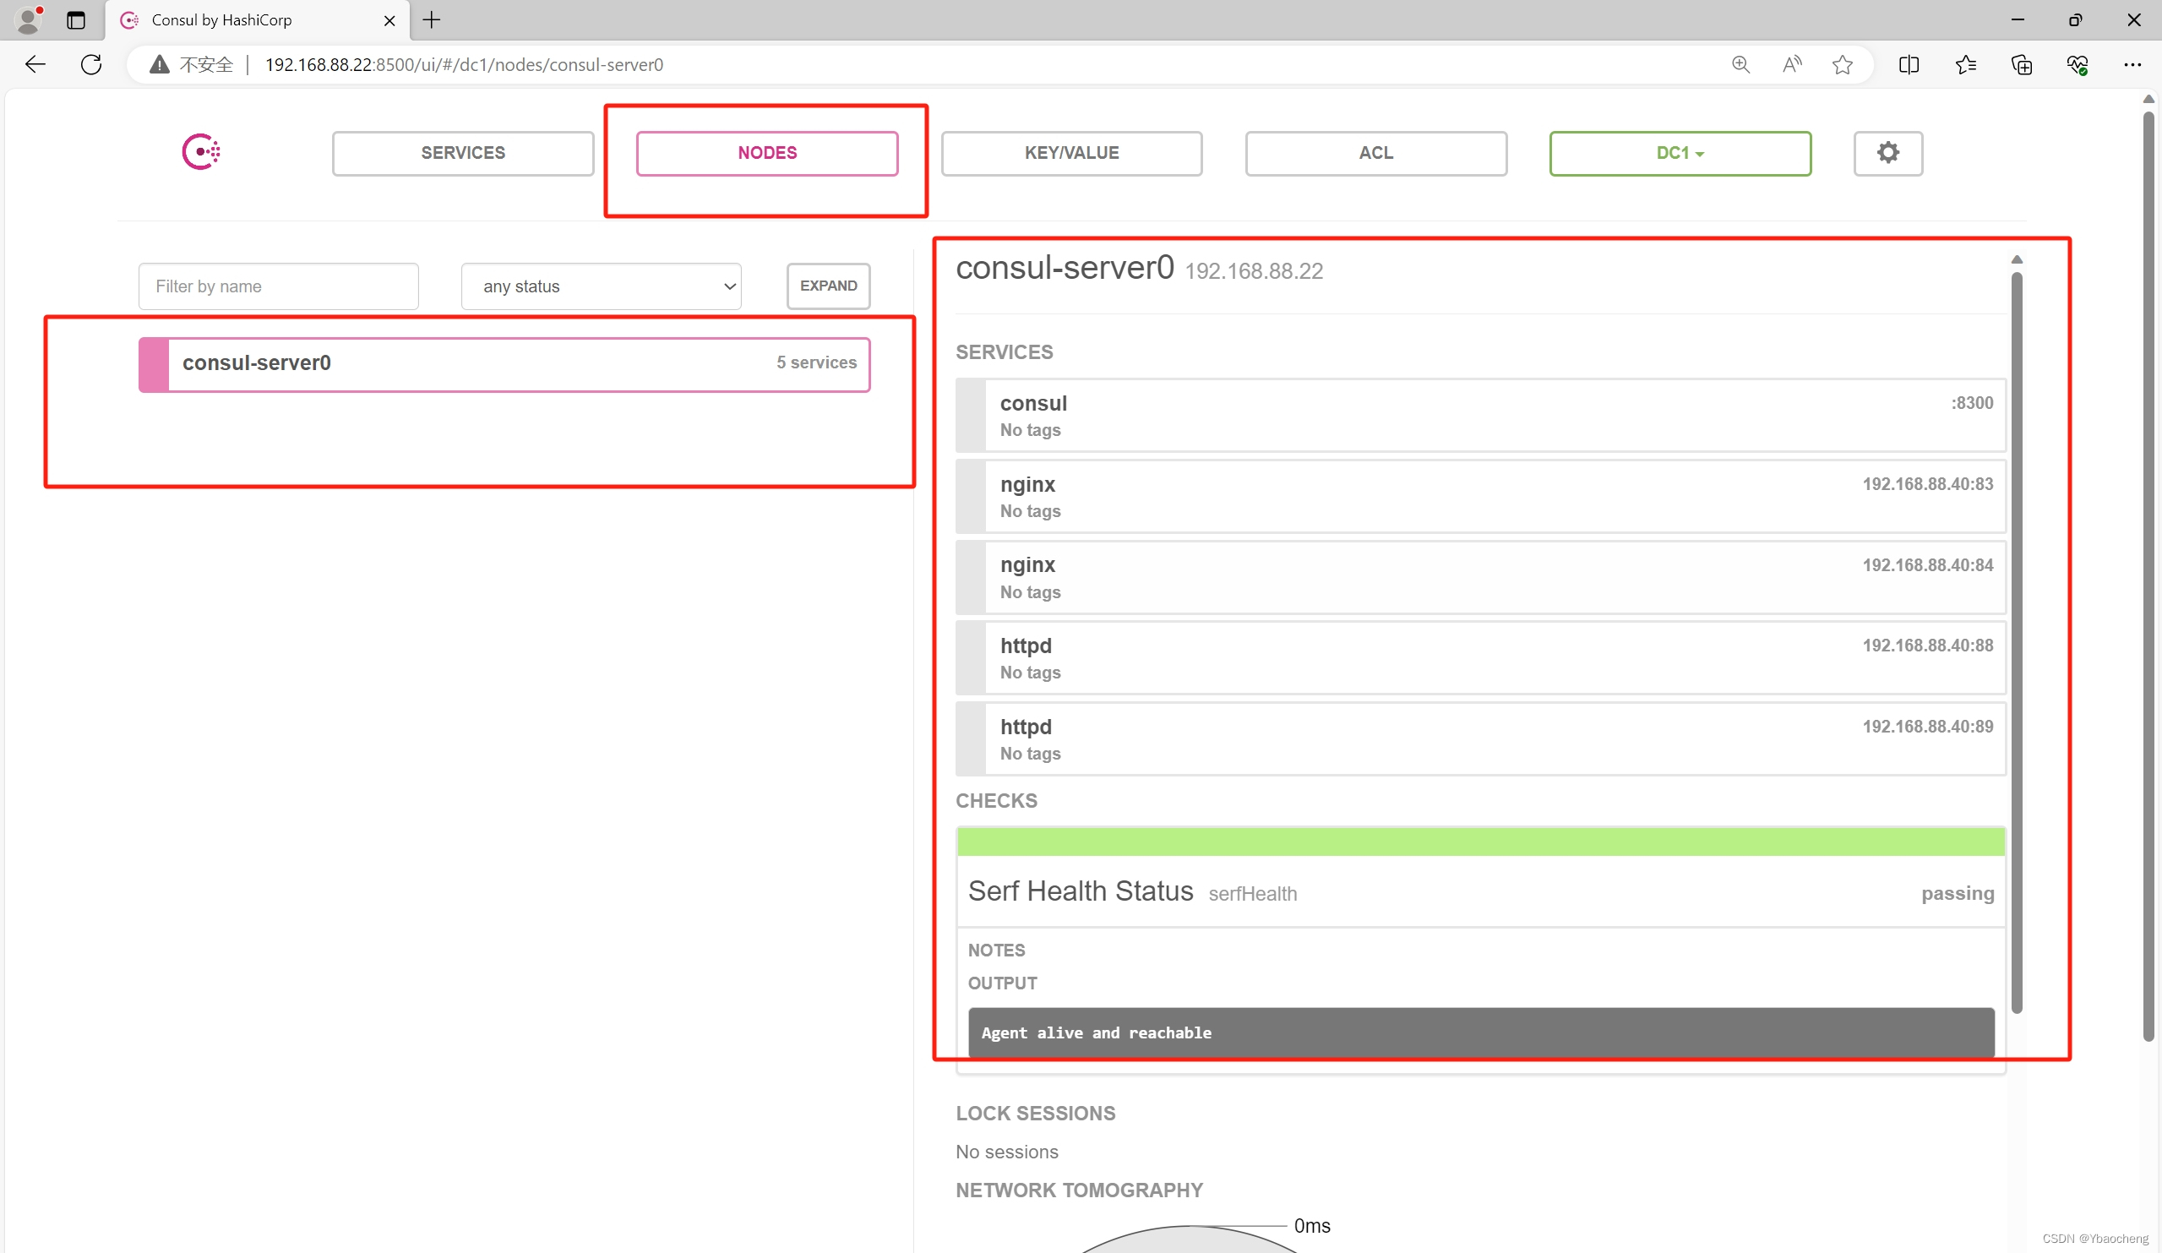This screenshot has height=1253, width=2162.
Task: Open the favorites list icon
Action: (1965, 64)
